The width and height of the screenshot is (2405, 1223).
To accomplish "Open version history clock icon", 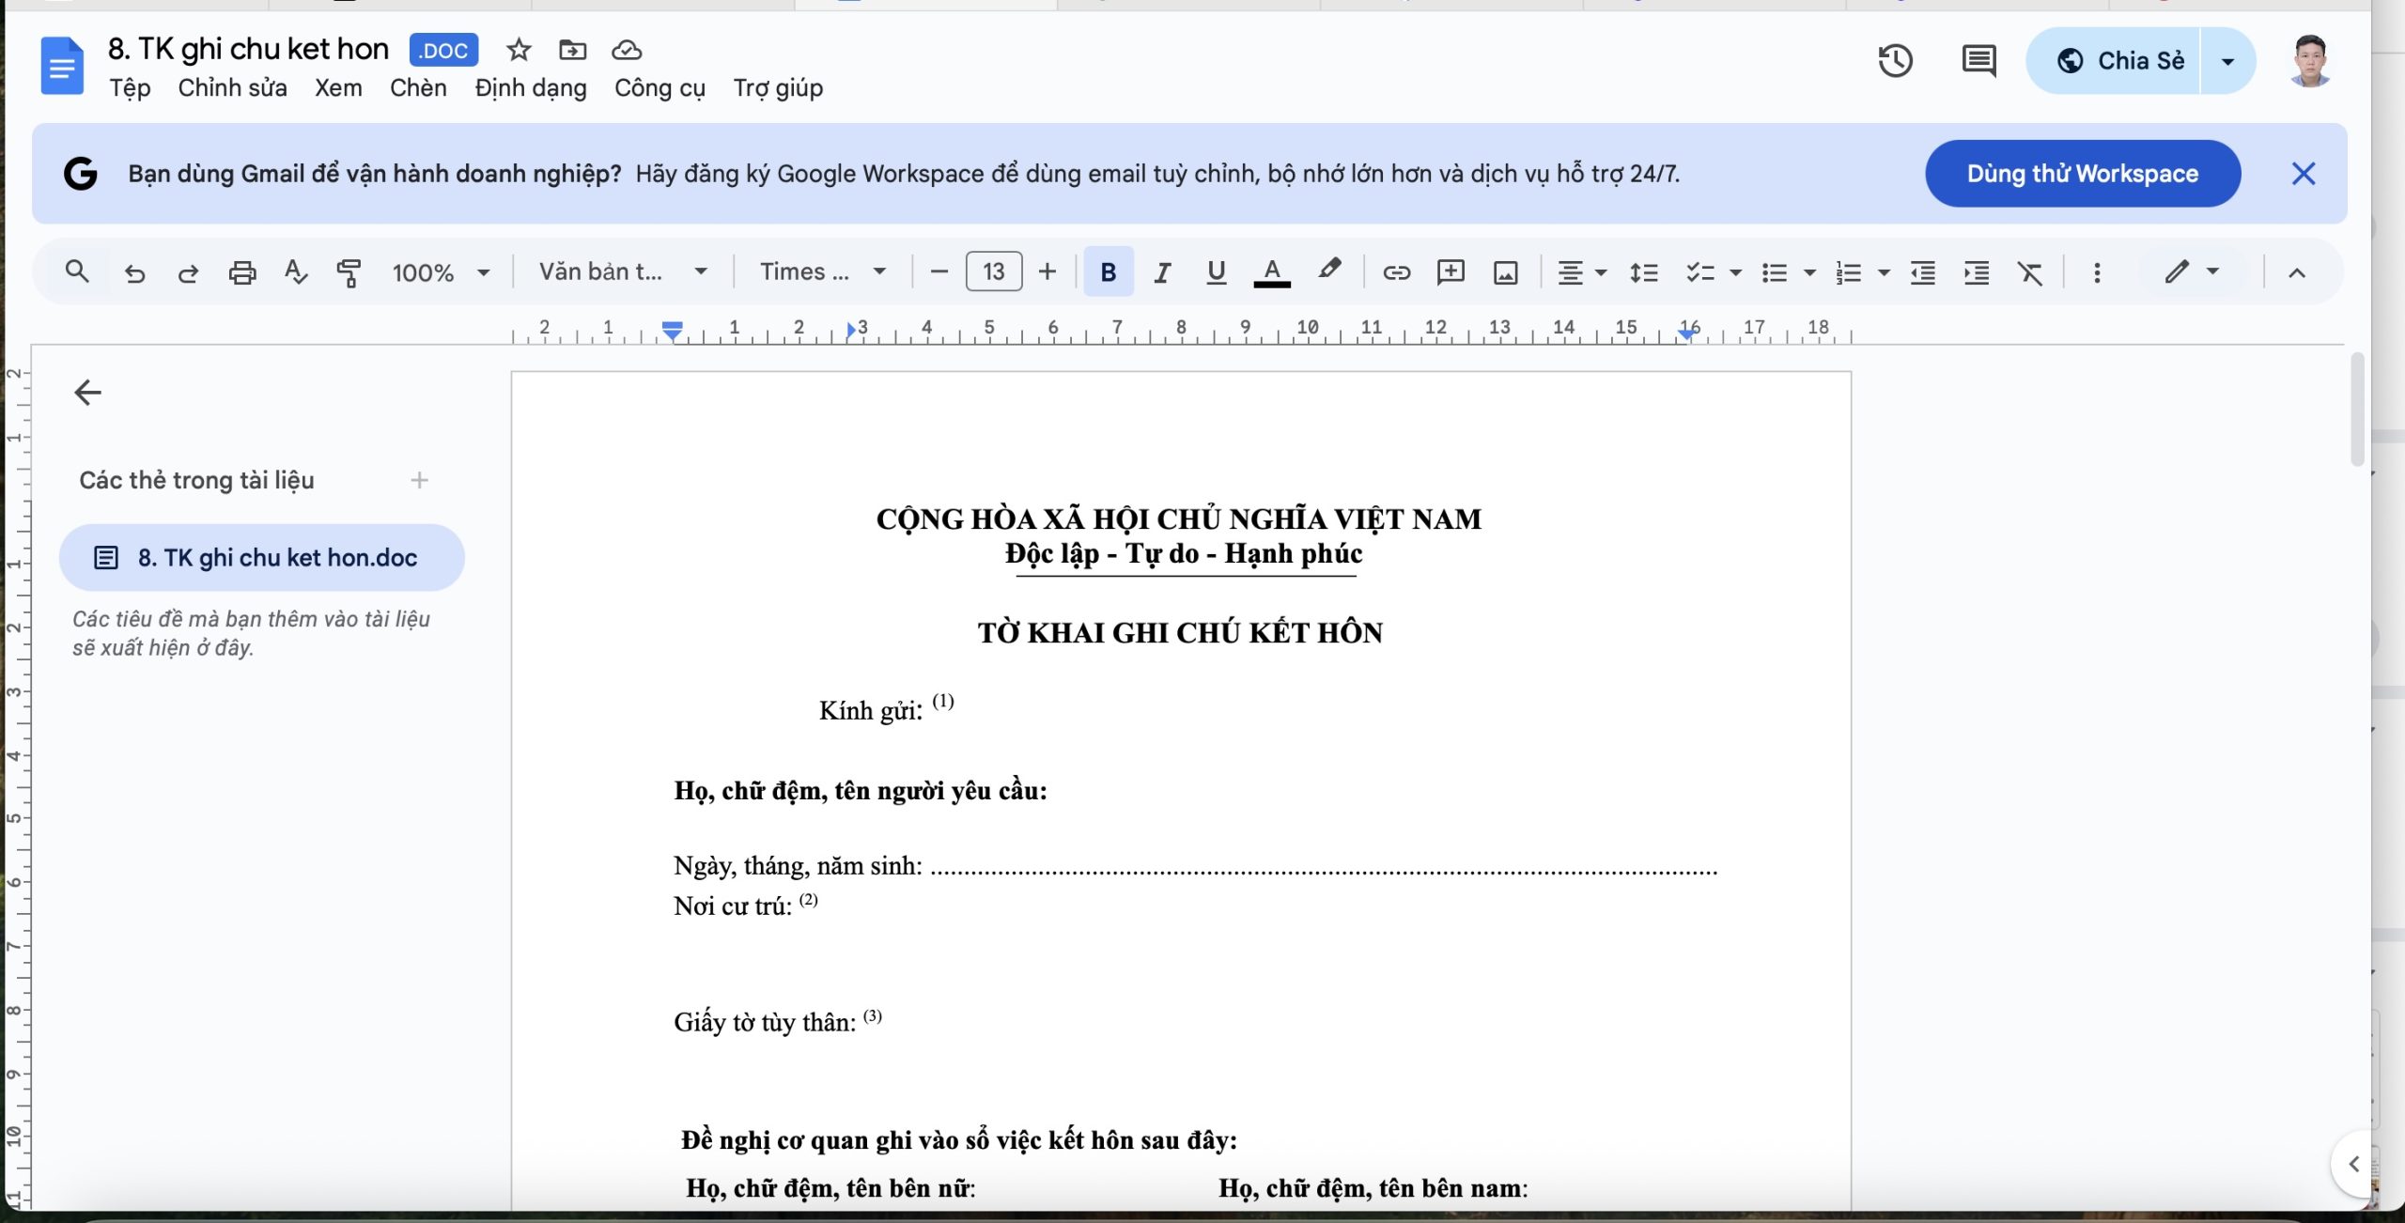I will [1895, 61].
